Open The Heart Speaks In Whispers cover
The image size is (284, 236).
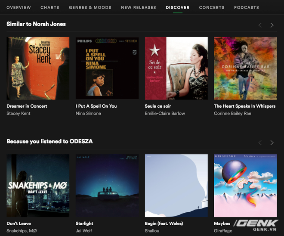[245, 68]
